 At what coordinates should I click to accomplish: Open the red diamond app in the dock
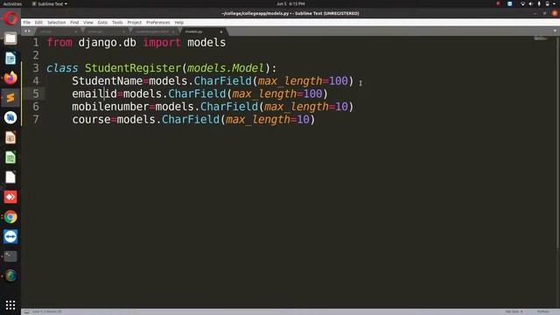click(x=10, y=197)
